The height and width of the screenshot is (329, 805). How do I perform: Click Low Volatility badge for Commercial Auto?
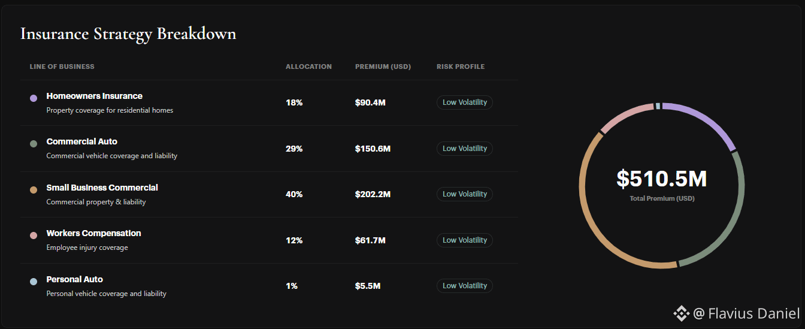(x=465, y=148)
